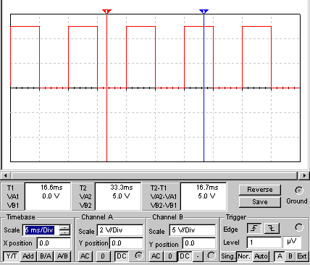Image resolution: width=310 pixels, height=265 pixels.
Task: Click the Save button
Action: 260,202
